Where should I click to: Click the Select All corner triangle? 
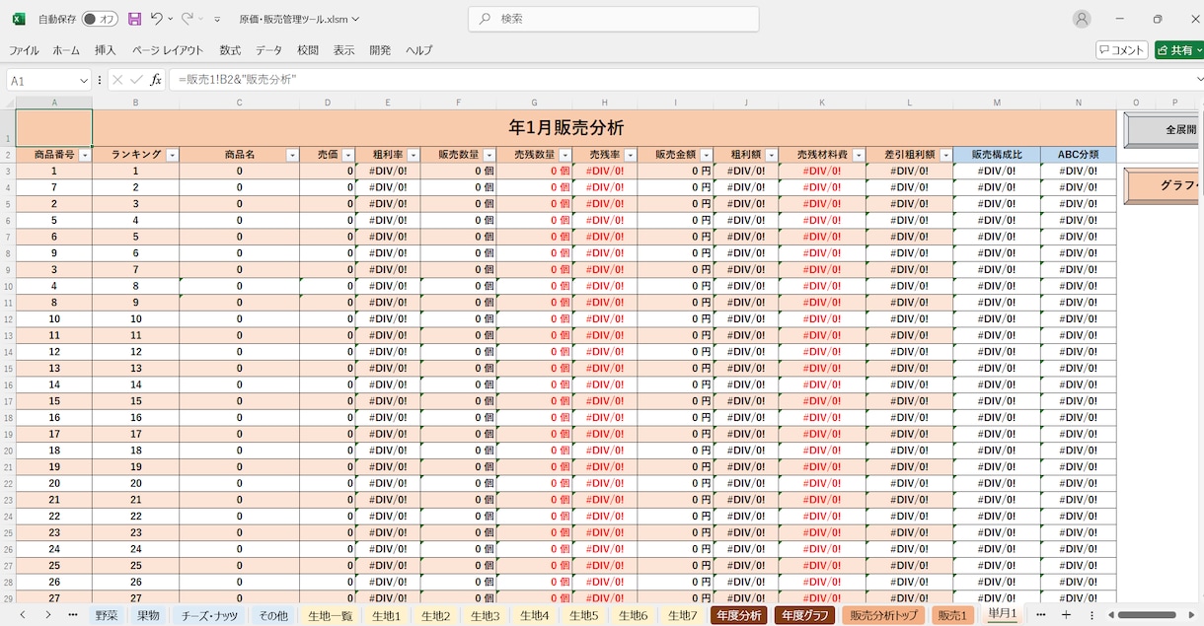click(8, 102)
